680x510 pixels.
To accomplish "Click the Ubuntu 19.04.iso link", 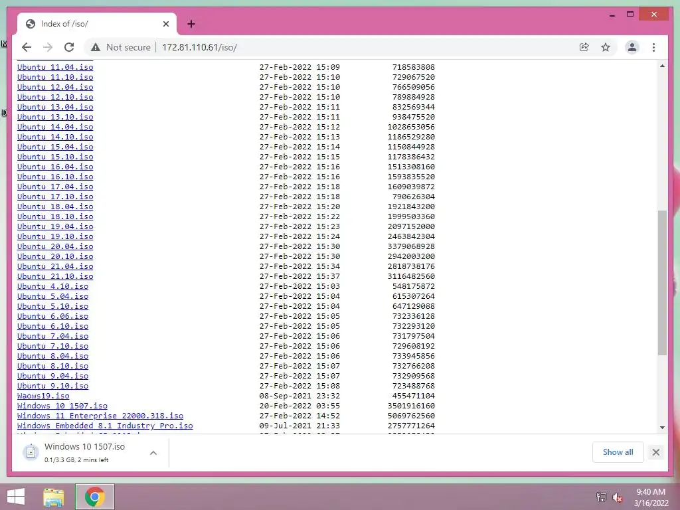I will pos(55,227).
